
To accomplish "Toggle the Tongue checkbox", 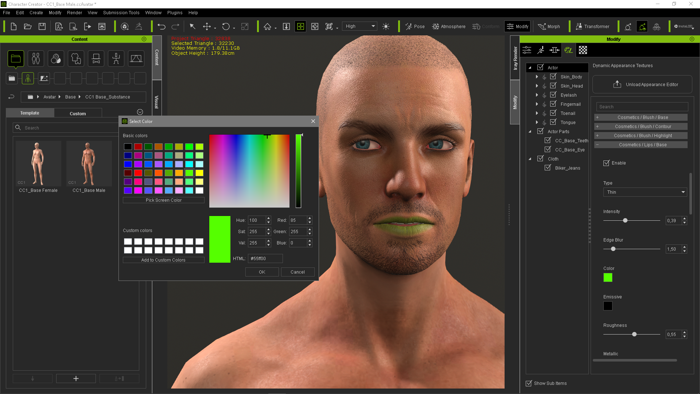I will (x=553, y=122).
